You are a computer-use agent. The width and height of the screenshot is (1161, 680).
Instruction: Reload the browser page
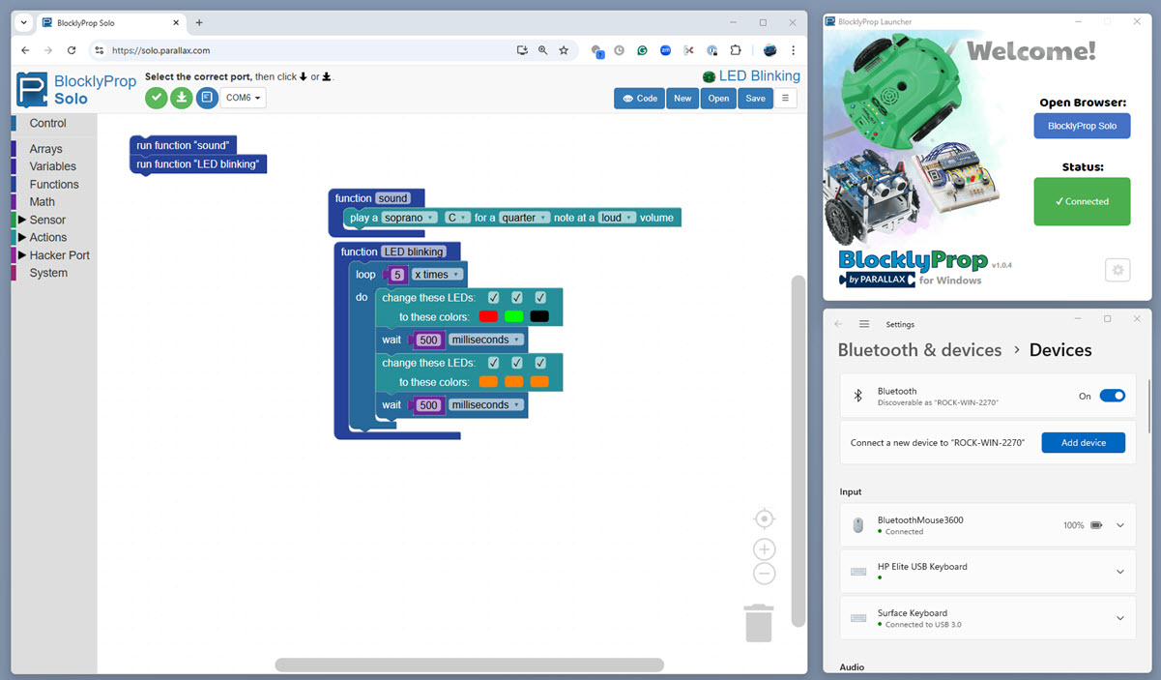72,50
